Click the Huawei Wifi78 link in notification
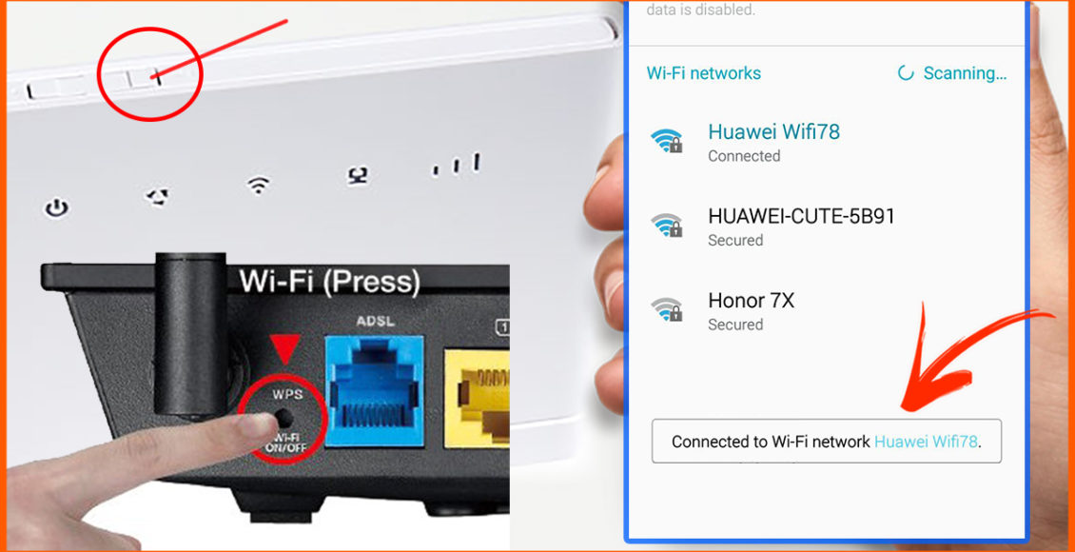Screen dimensions: 1075x552 [x=926, y=442]
